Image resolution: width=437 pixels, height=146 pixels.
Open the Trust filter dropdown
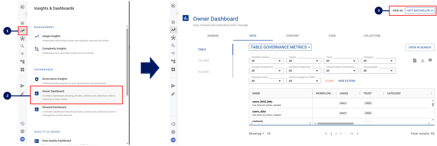pyautogui.click(x=341, y=61)
